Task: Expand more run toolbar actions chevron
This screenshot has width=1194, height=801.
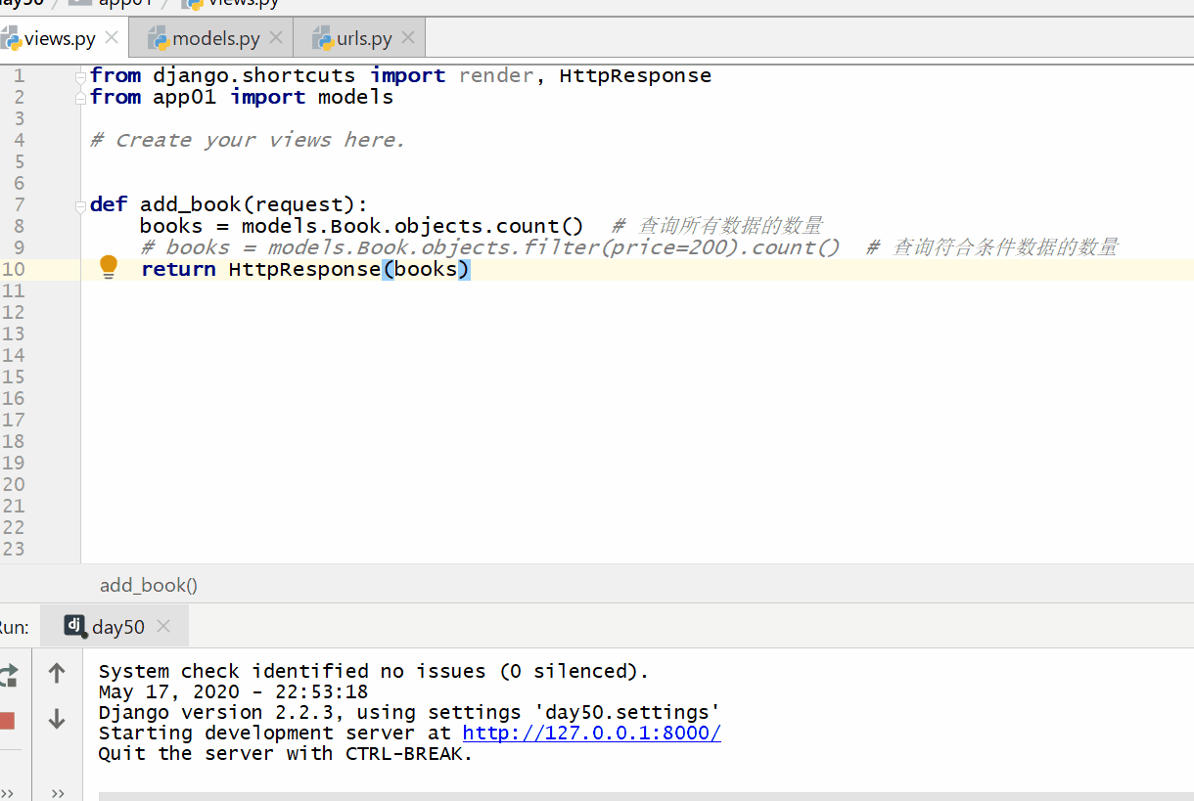Action: coord(58,793)
